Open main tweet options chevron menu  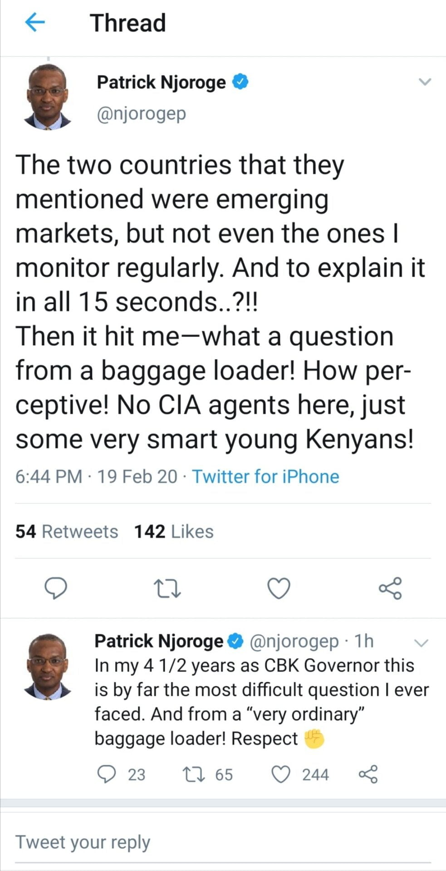[425, 82]
